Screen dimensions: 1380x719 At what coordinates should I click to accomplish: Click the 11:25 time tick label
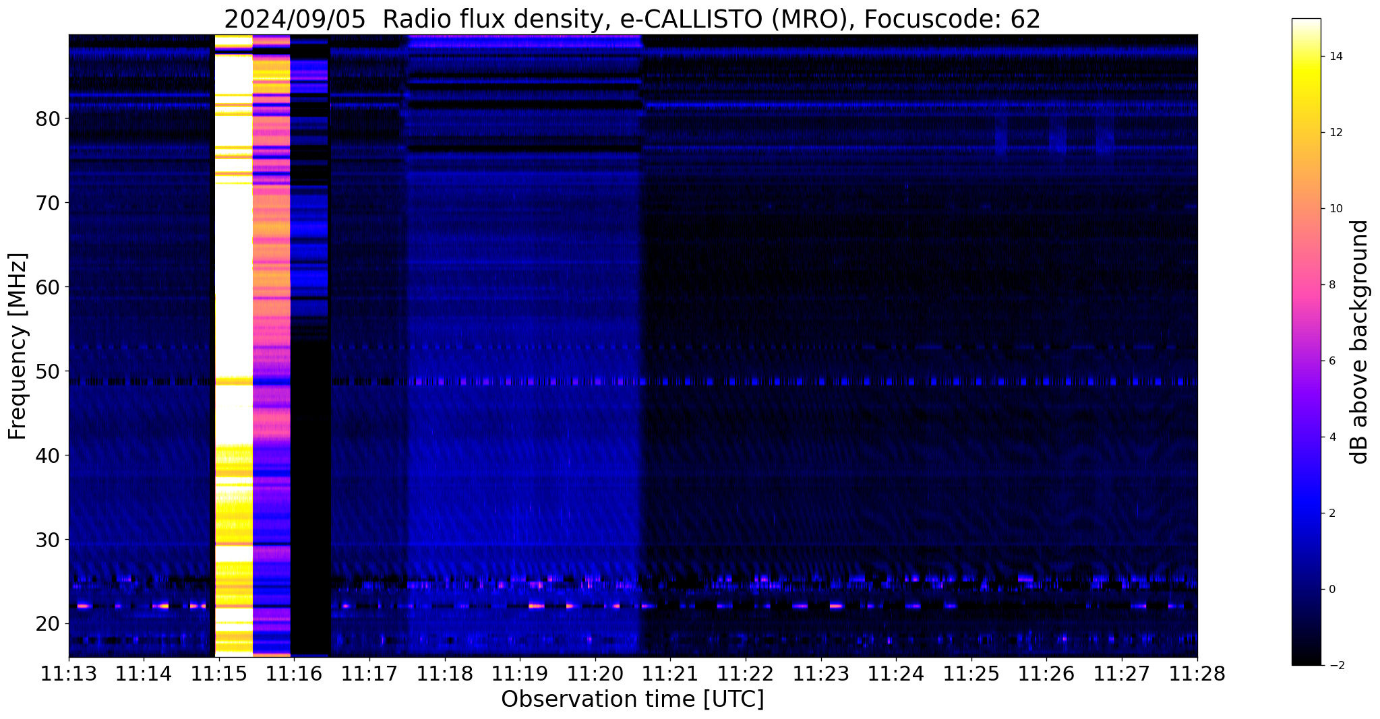click(971, 673)
